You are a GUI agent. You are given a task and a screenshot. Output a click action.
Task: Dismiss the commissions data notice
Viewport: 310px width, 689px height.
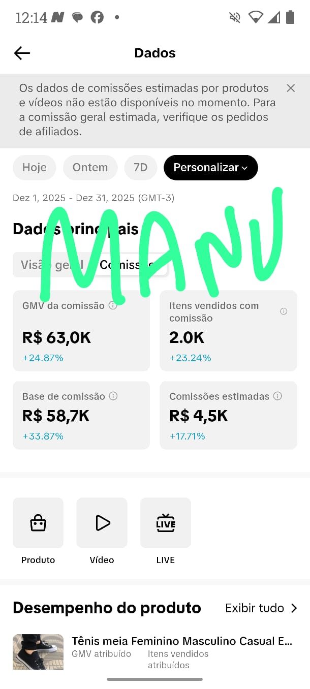pyautogui.click(x=291, y=88)
